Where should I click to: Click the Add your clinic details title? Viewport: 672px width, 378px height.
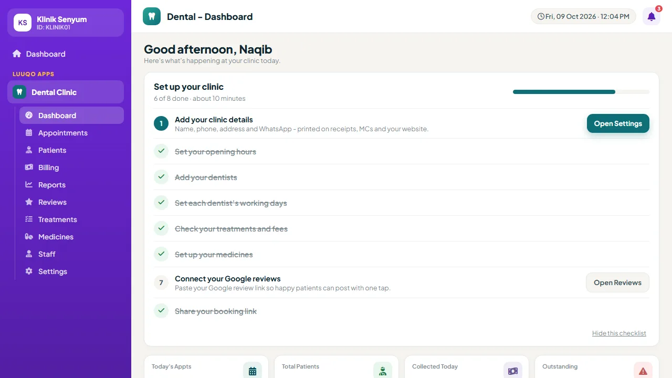[x=214, y=120]
